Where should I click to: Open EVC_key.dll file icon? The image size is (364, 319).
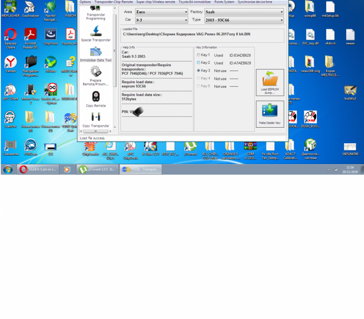(x=310, y=37)
